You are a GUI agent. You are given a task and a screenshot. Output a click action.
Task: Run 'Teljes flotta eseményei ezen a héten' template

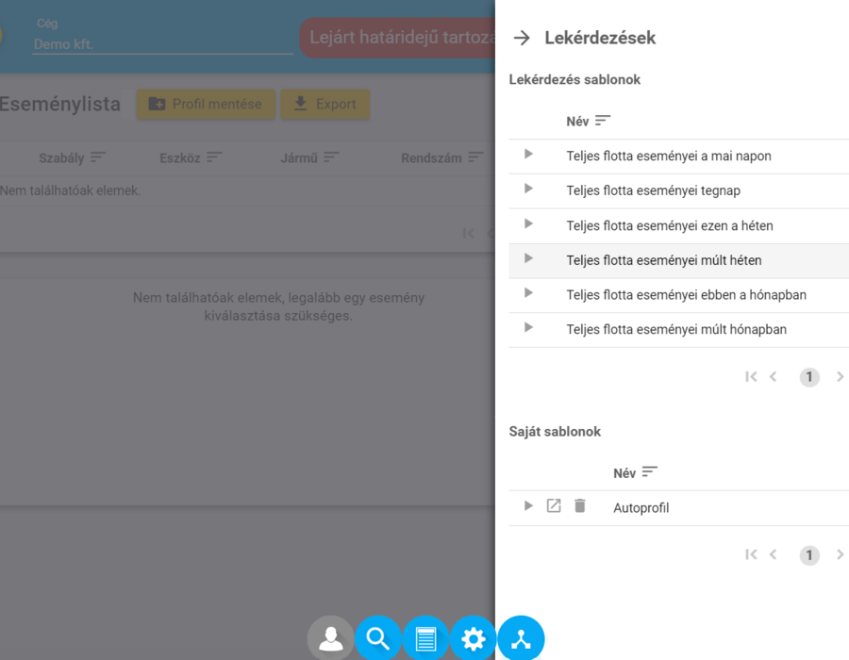(x=528, y=224)
